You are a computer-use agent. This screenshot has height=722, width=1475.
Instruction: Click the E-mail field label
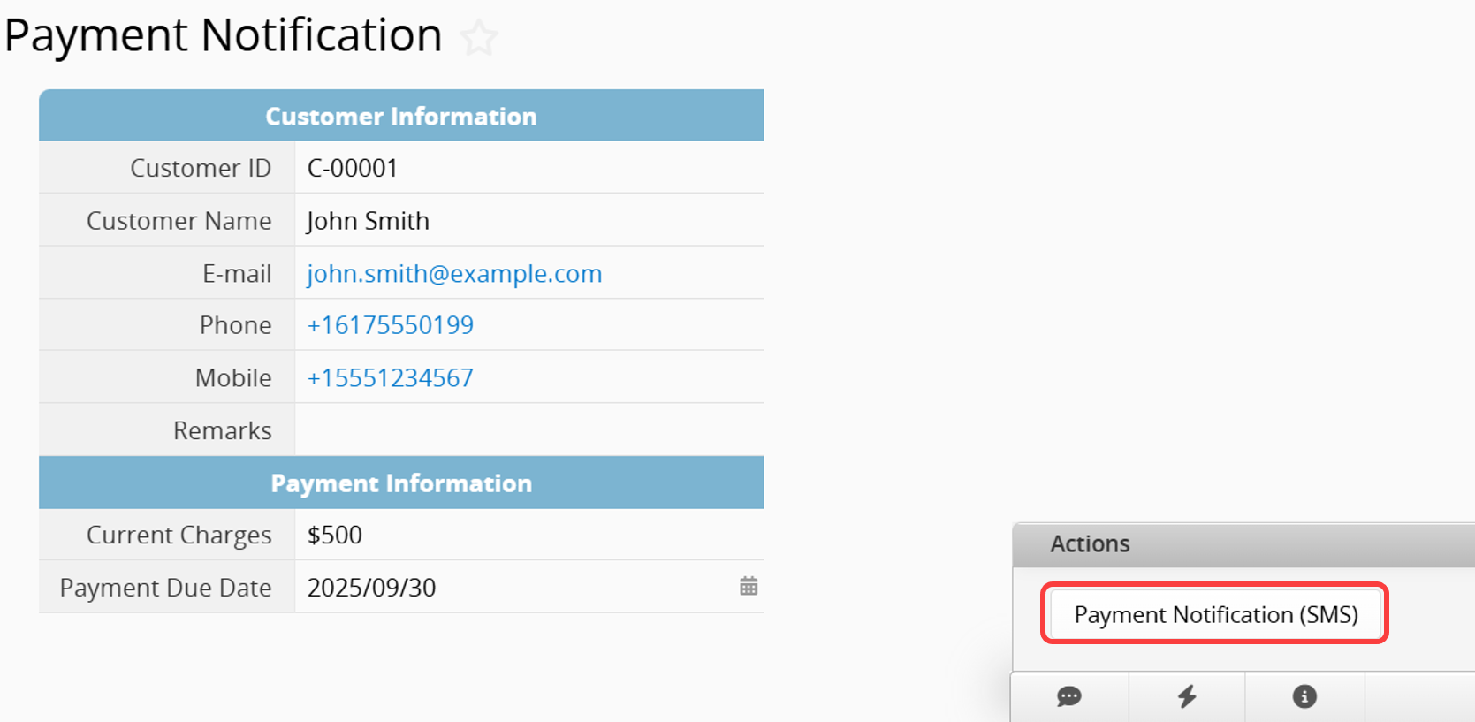click(237, 274)
